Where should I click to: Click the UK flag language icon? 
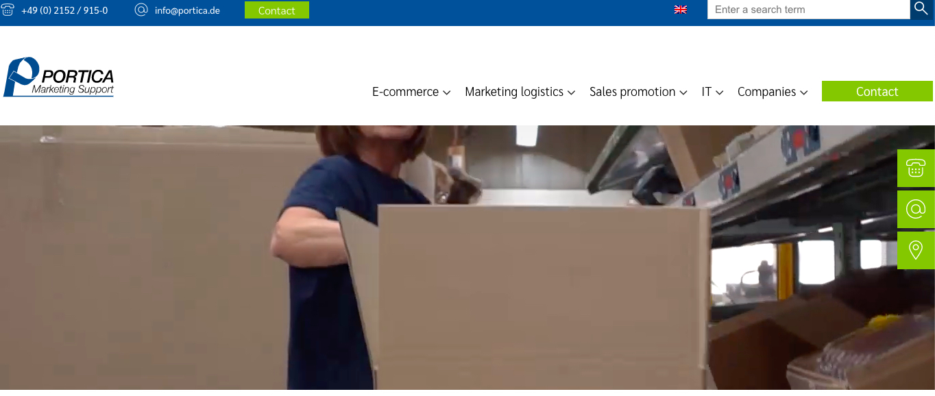[x=681, y=10]
